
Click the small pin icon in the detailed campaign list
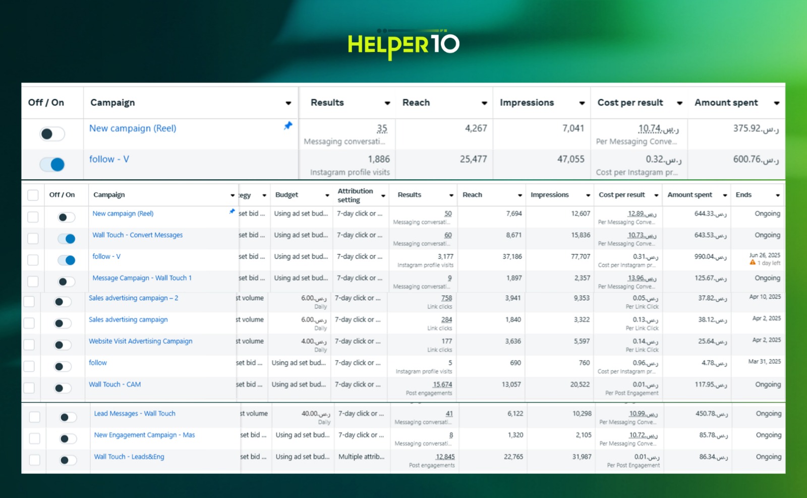[x=232, y=211]
